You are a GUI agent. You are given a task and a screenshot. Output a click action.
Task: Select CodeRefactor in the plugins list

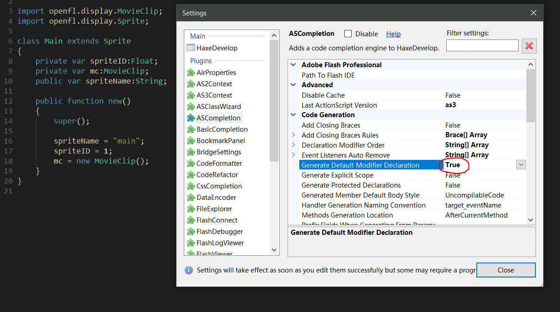[x=217, y=175]
